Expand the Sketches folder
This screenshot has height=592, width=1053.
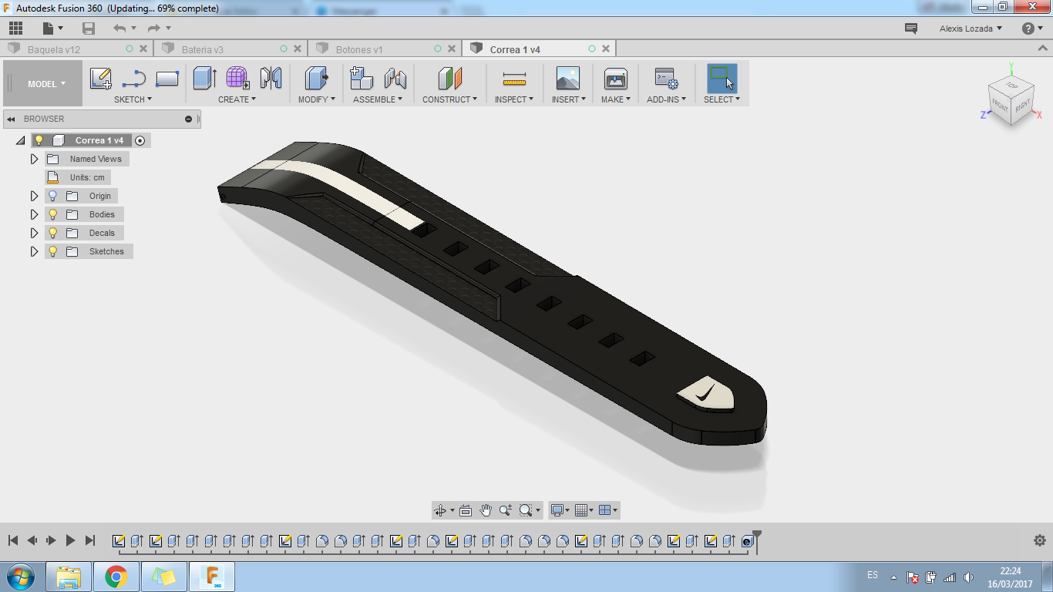(34, 251)
